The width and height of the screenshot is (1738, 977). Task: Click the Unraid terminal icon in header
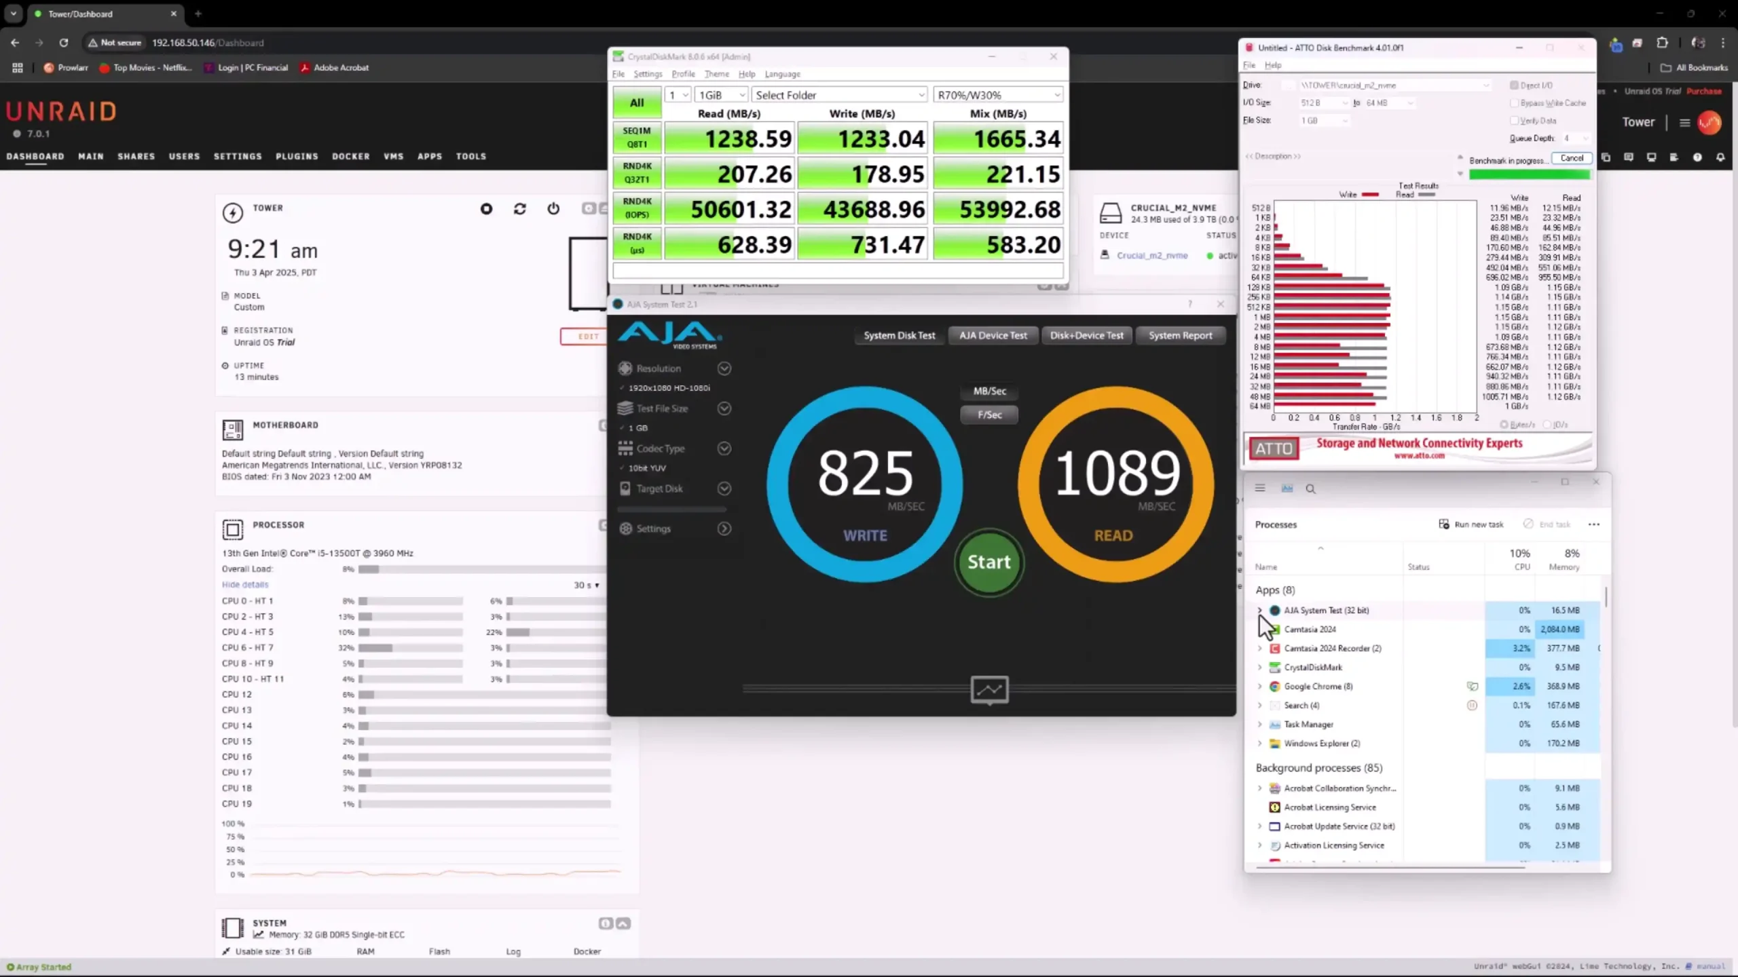click(x=1651, y=157)
